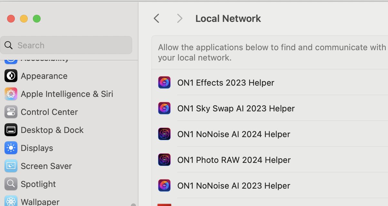Select ON1 Photo RAW 2024 Helper text
This screenshot has height=206, width=388.
pyautogui.click(x=234, y=160)
